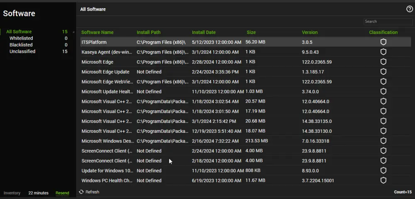
Task: Select the Update for Windows 10 name
Action: pyautogui.click(x=107, y=171)
